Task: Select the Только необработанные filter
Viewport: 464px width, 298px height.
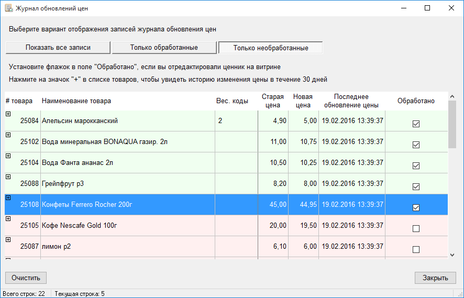Action: tap(270, 48)
